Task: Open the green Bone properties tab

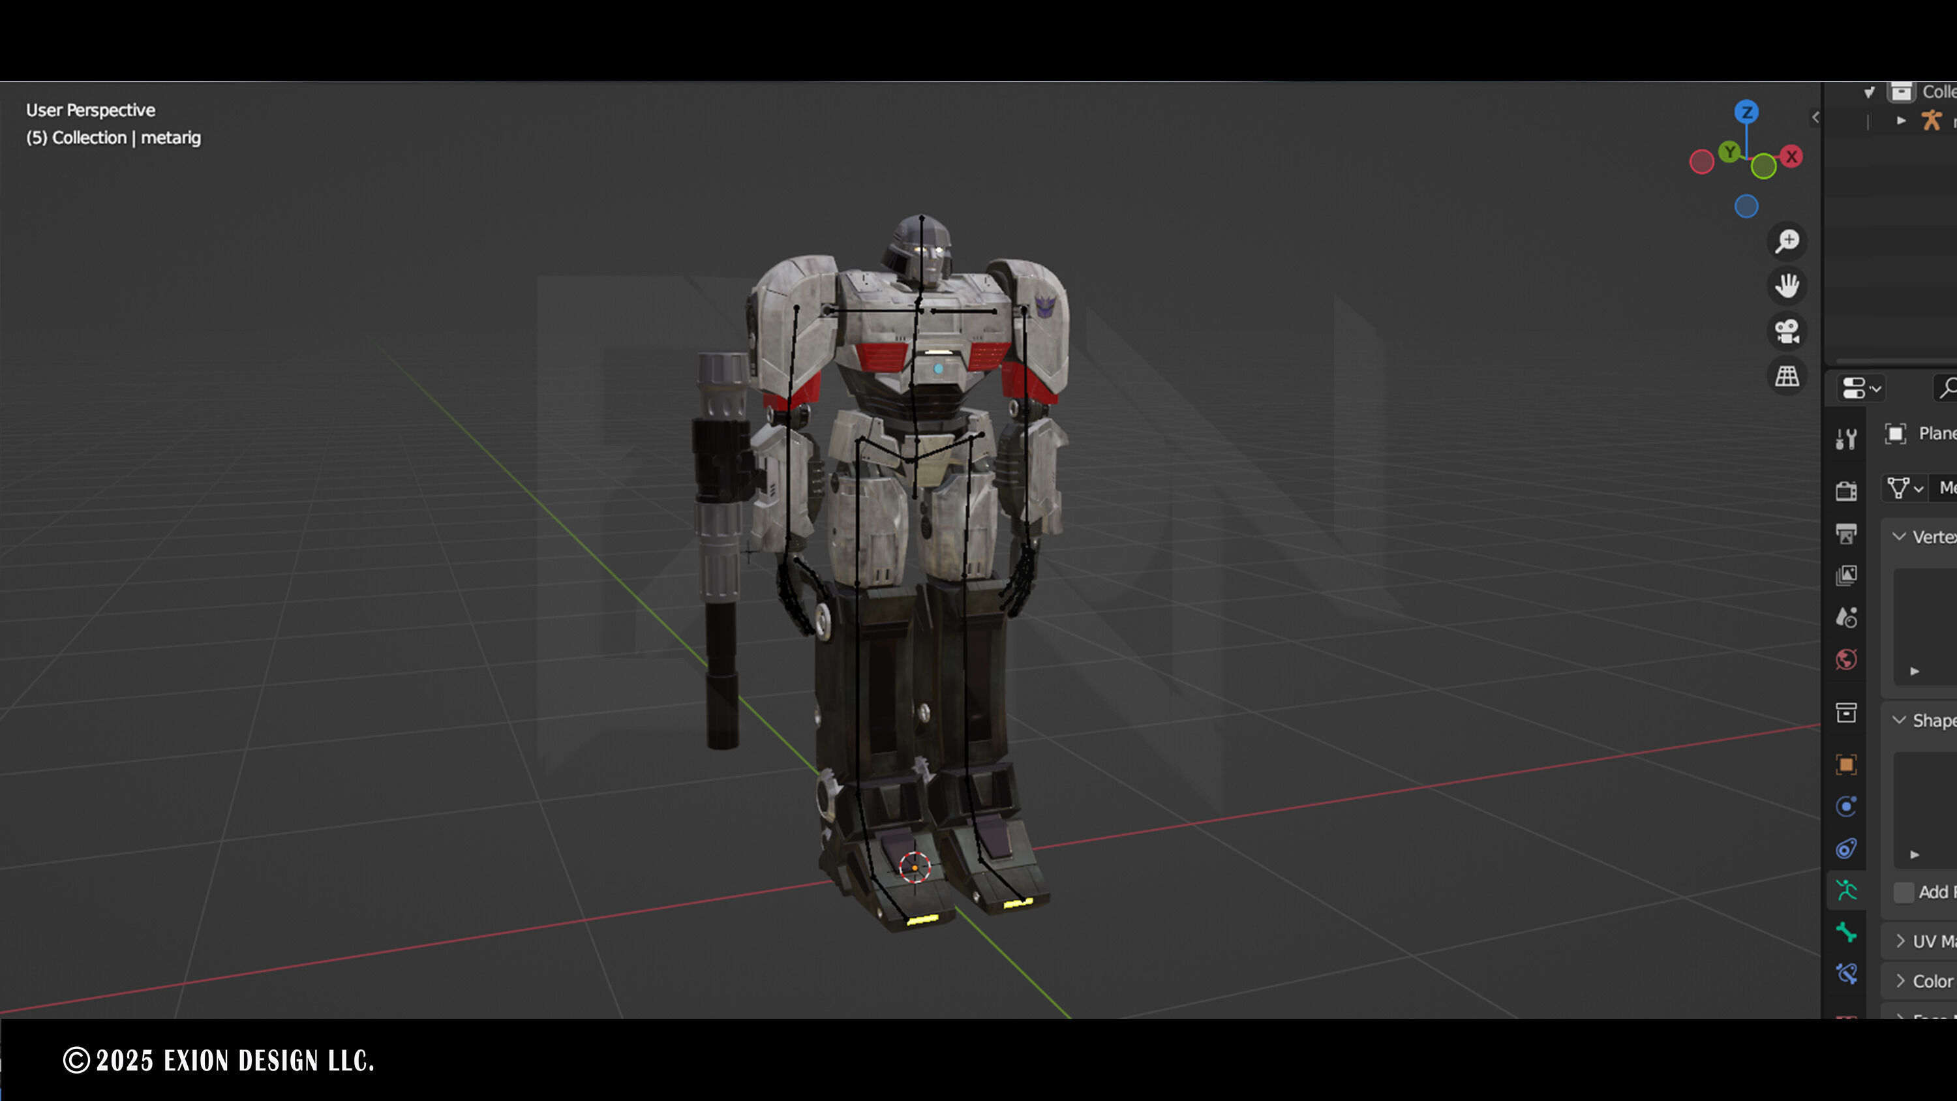Action: click(1846, 931)
